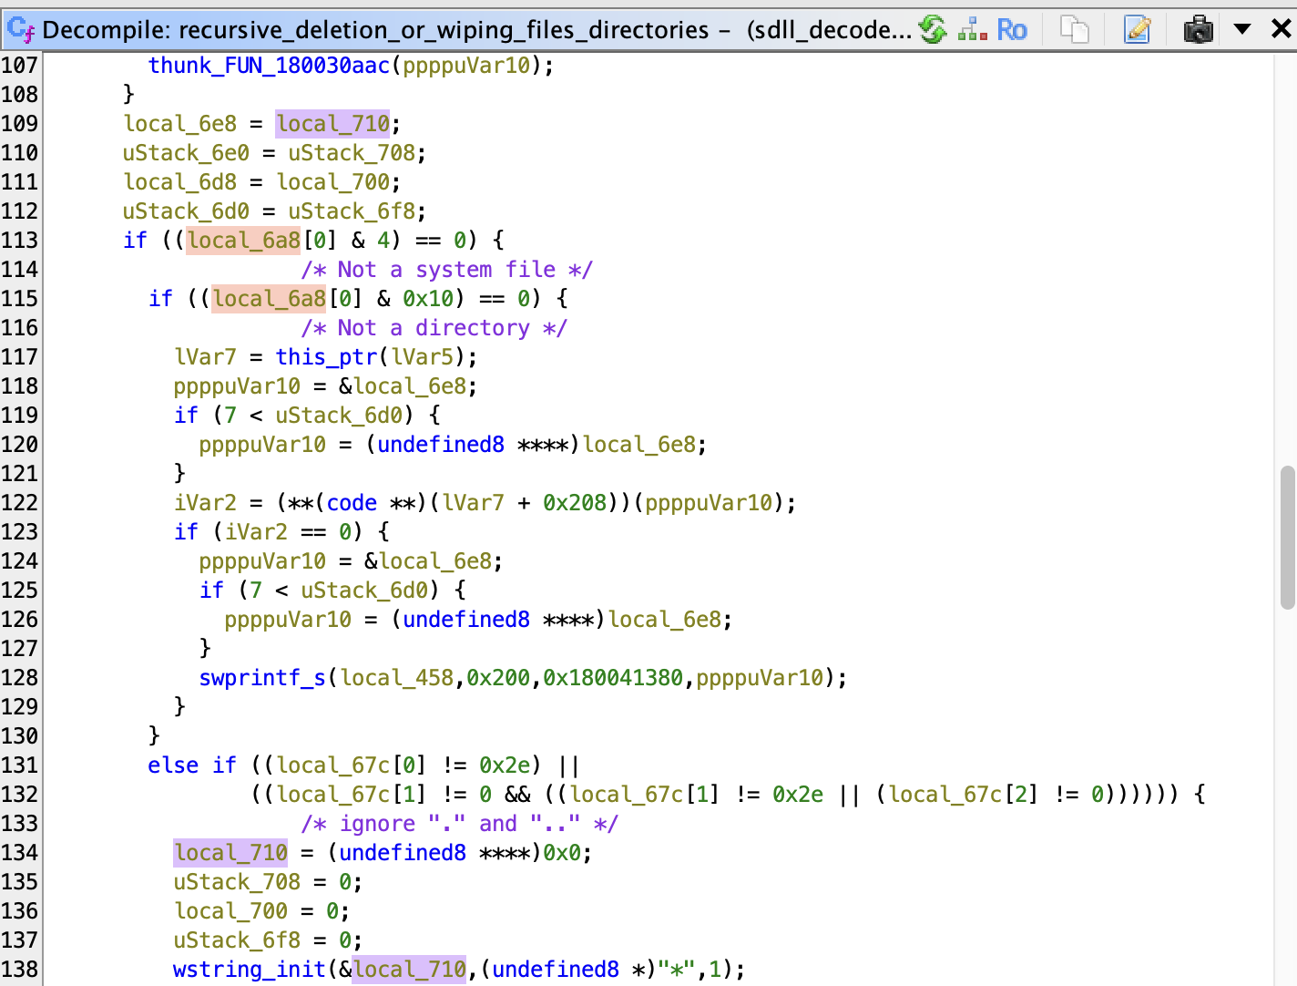This screenshot has width=1297, height=986.
Task: Click the '0x10' constant on line 115
Action: coord(428,299)
